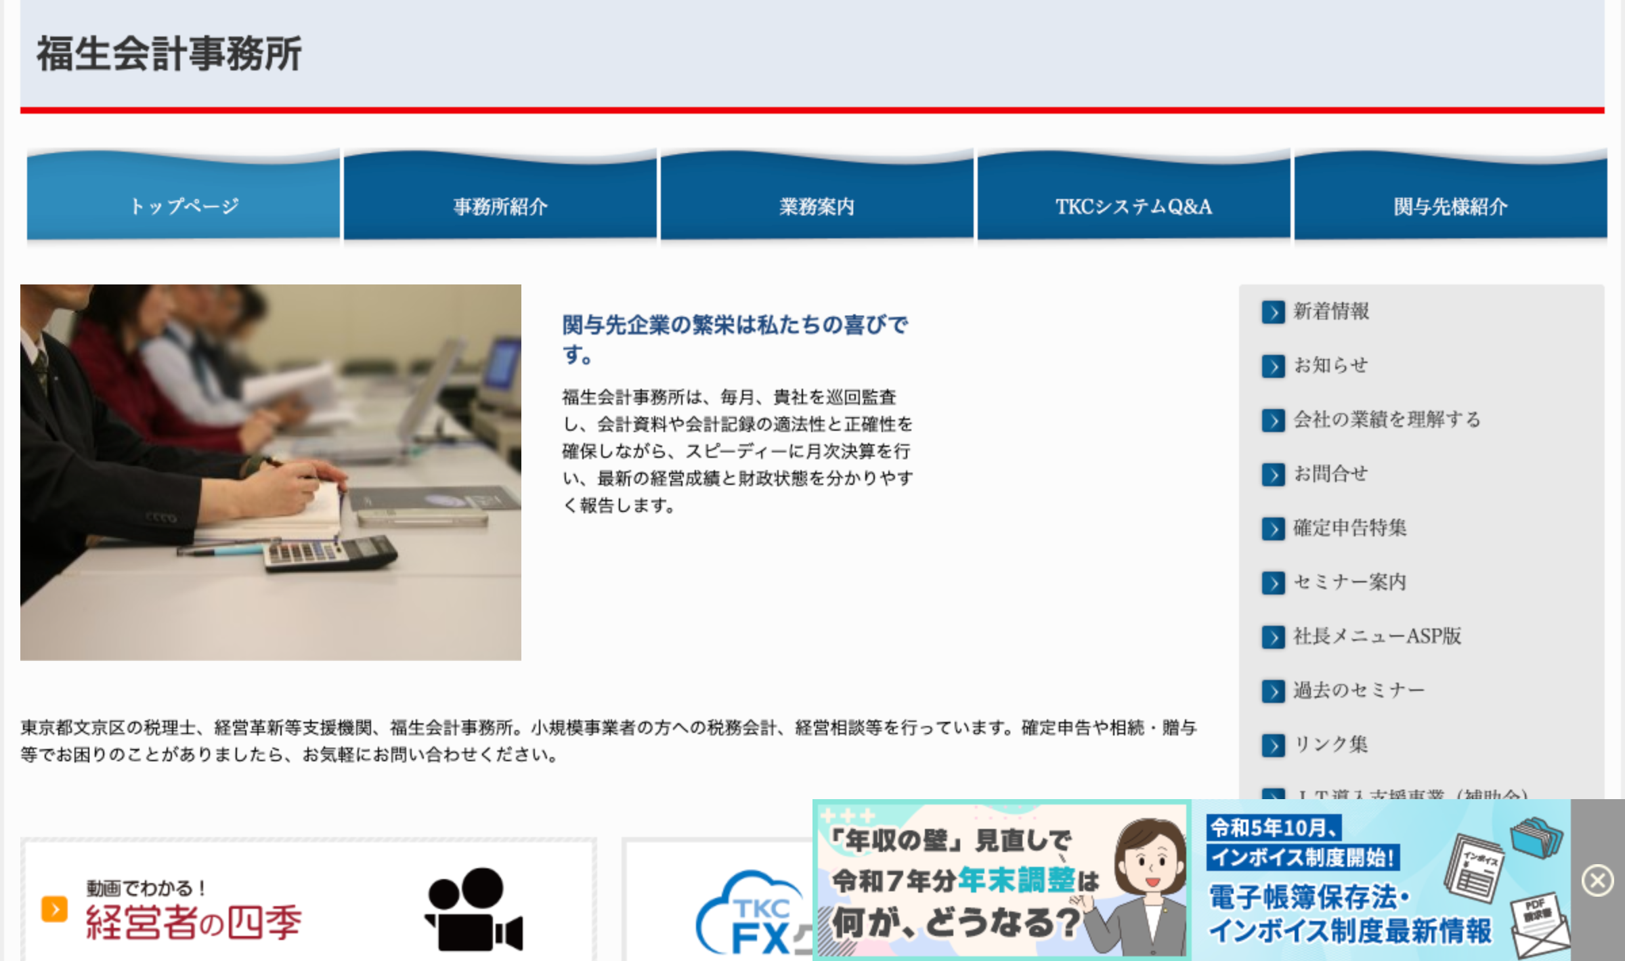
Task: Open the 社長メニューASP版 link
Action: (1377, 637)
